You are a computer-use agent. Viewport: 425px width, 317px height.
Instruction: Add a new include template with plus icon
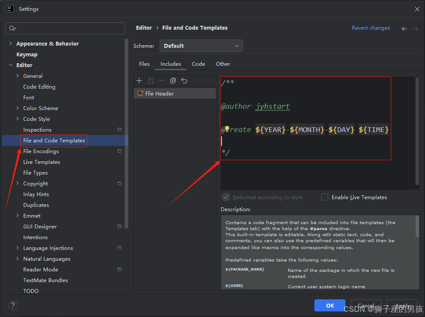[x=139, y=81]
